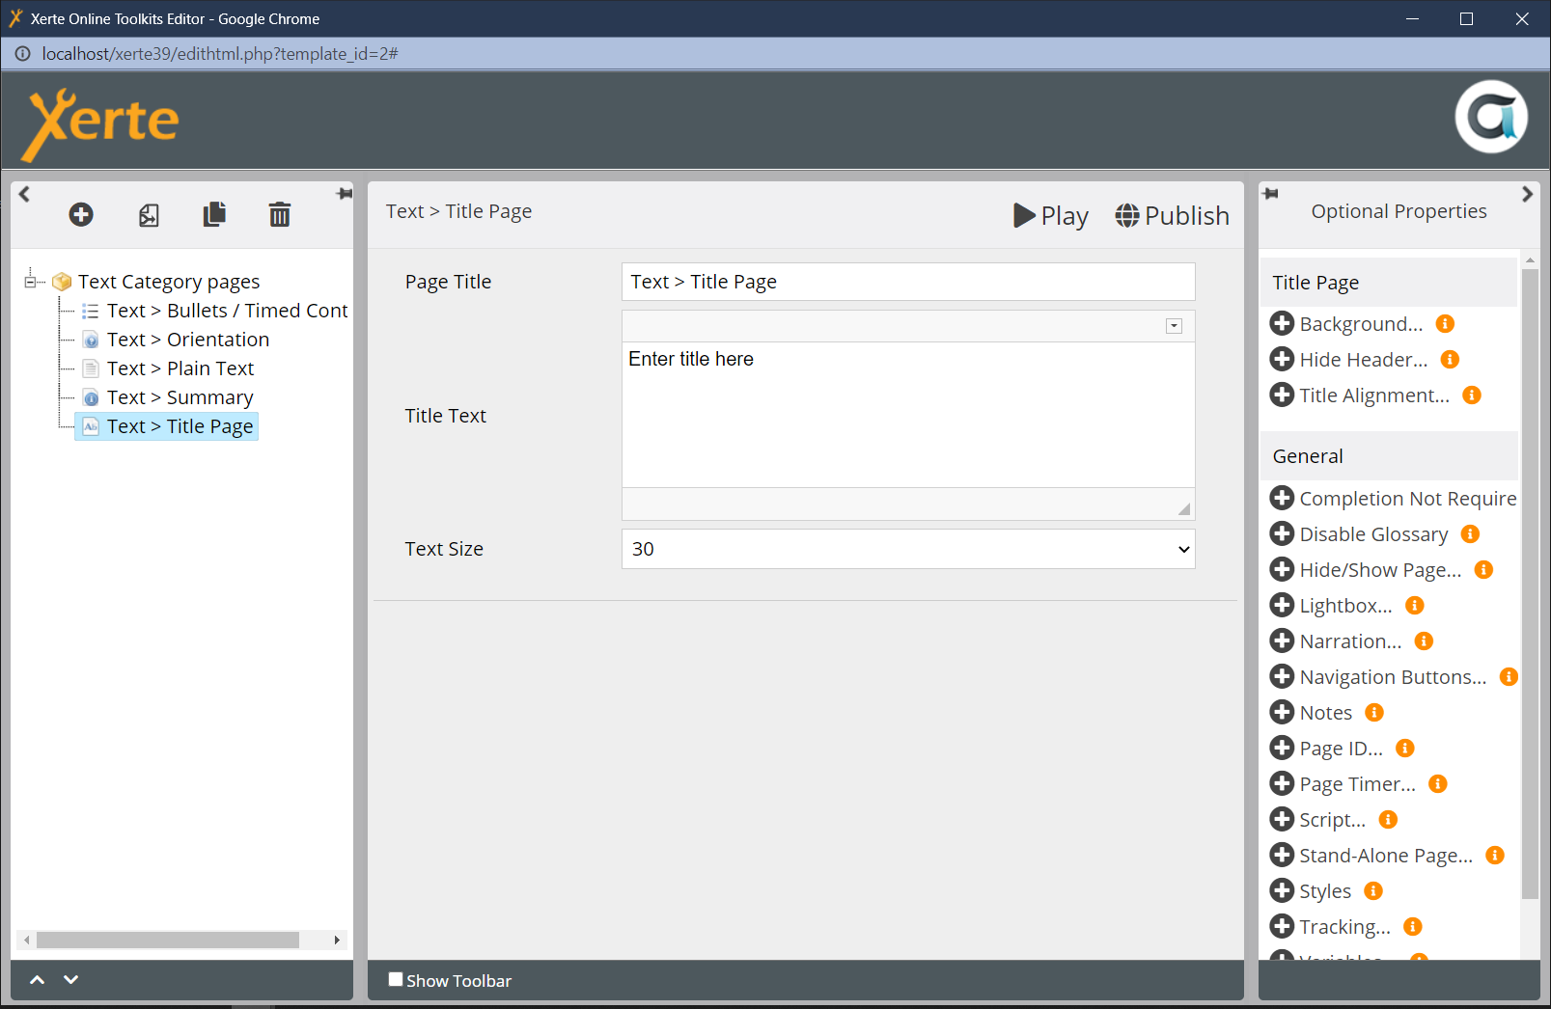This screenshot has height=1009, width=1551.
Task: Add the Styles optional property
Action: (x=1282, y=891)
